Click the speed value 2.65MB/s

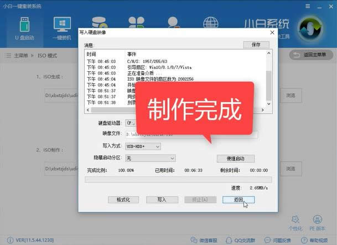pyautogui.click(x=259, y=188)
